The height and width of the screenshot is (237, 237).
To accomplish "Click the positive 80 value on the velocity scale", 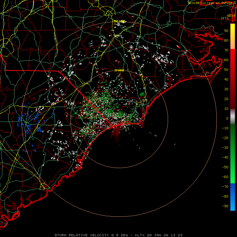I will [x=226, y=40].
